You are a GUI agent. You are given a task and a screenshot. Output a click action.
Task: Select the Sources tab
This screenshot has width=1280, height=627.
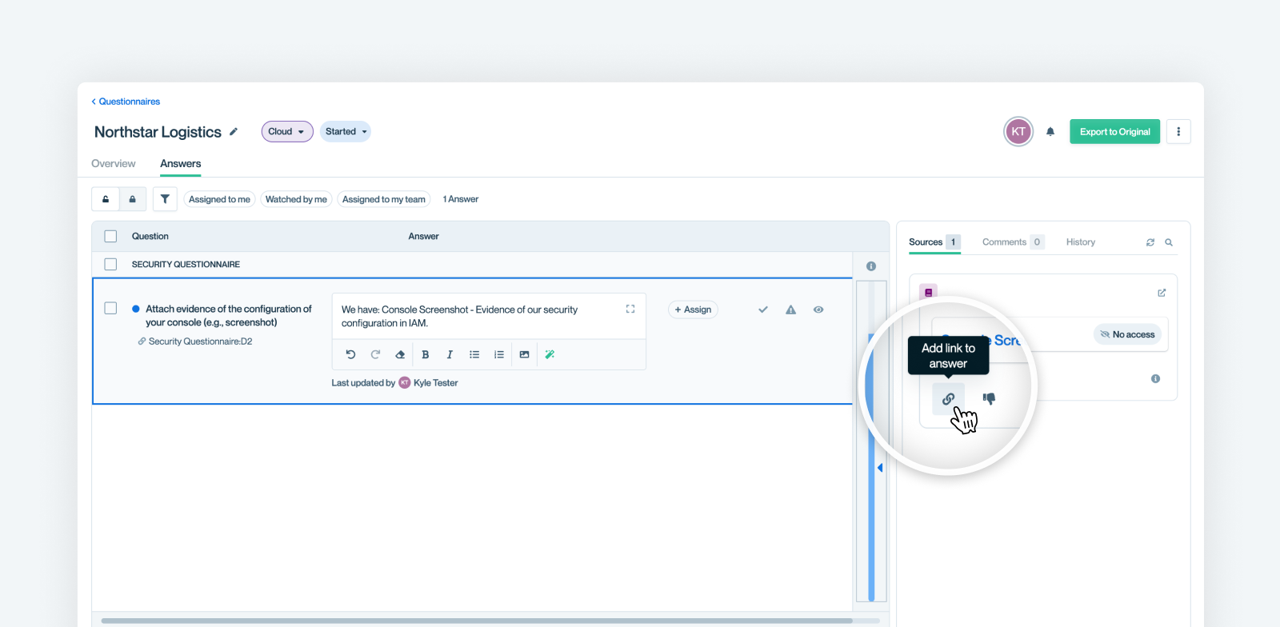click(934, 242)
